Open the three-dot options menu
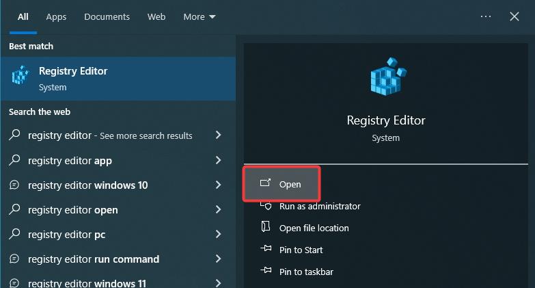Image resolution: width=535 pixels, height=288 pixels. 486,16
